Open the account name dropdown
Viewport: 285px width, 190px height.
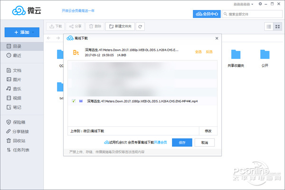click(243, 4)
